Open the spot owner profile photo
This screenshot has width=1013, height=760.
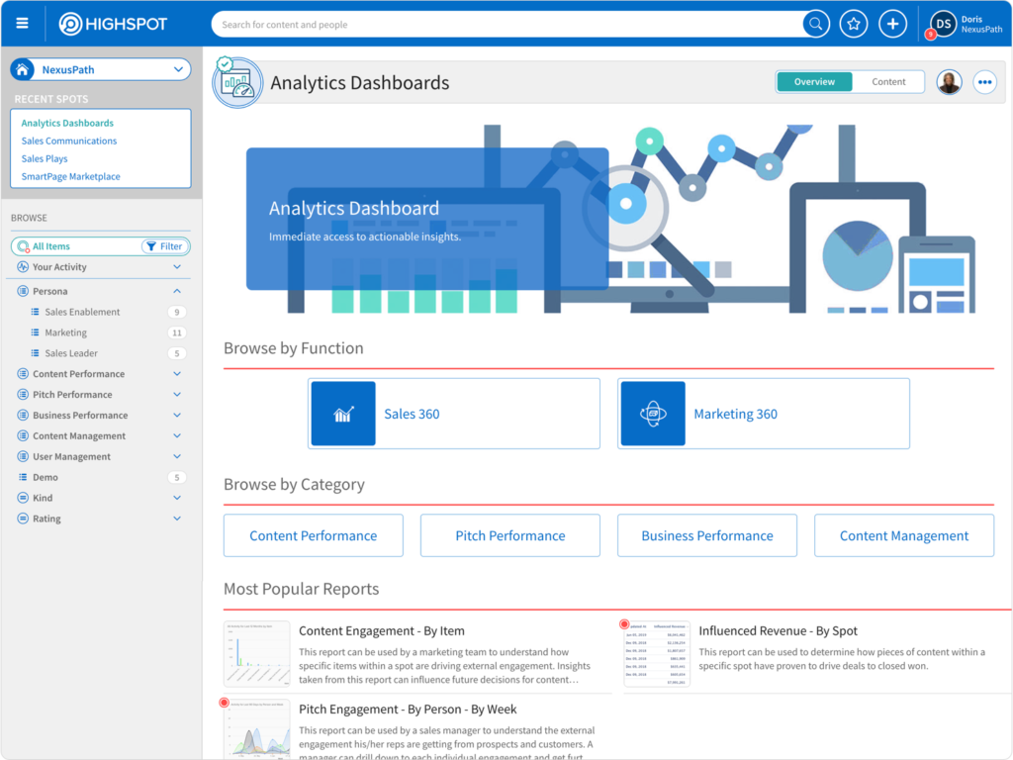[949, 82]
